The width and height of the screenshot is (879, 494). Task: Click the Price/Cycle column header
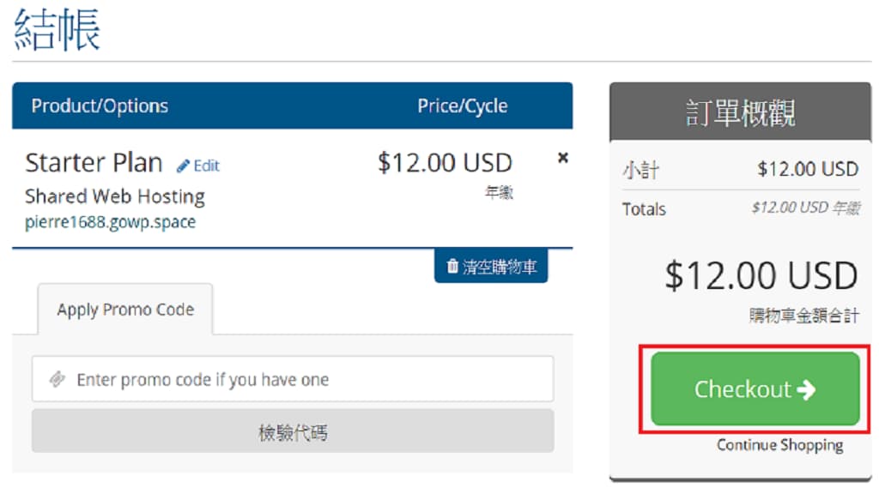point(462,106)
